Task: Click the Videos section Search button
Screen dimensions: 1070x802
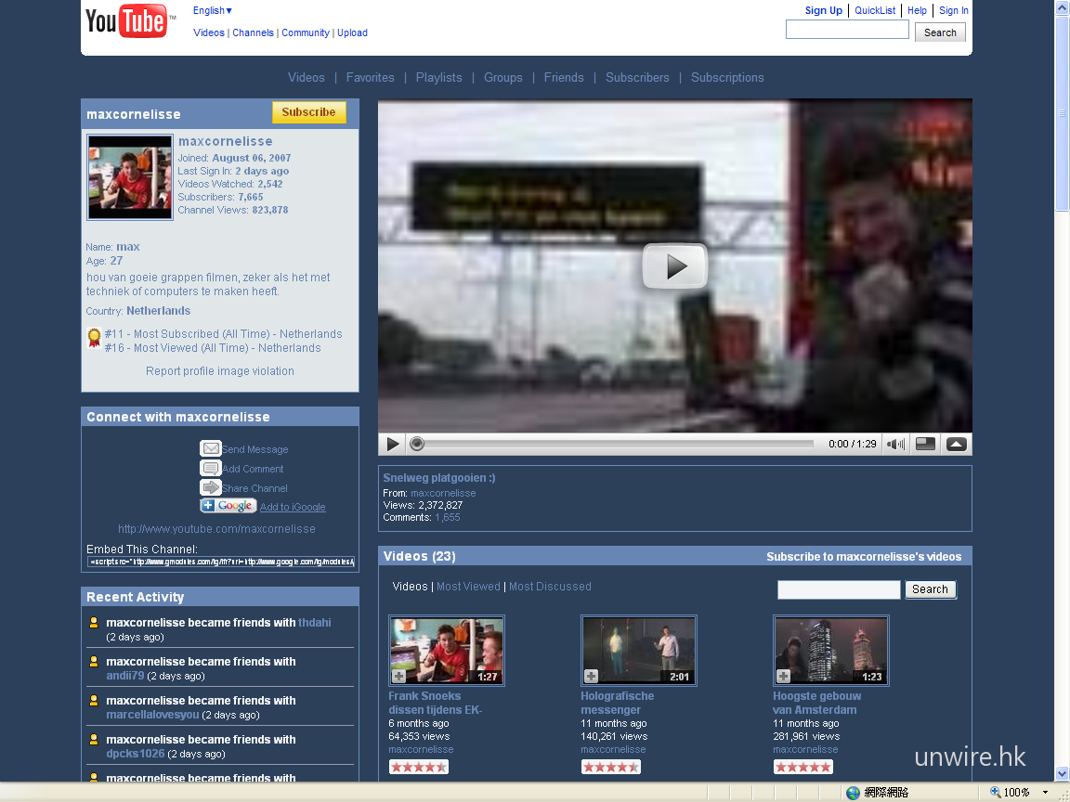Action: [x=930, y=589]
